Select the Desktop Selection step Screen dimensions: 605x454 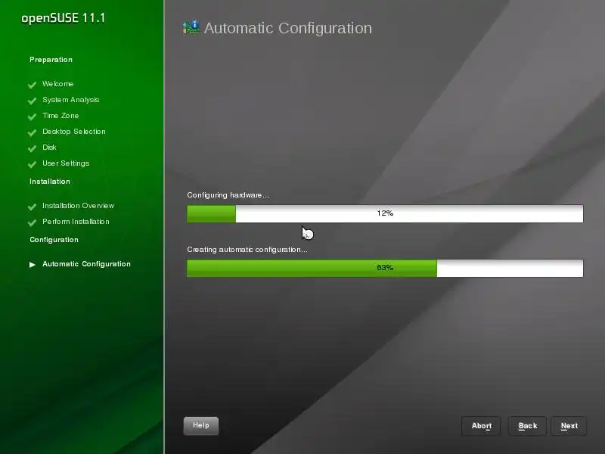pyautogui.click(x=73, y=131)
